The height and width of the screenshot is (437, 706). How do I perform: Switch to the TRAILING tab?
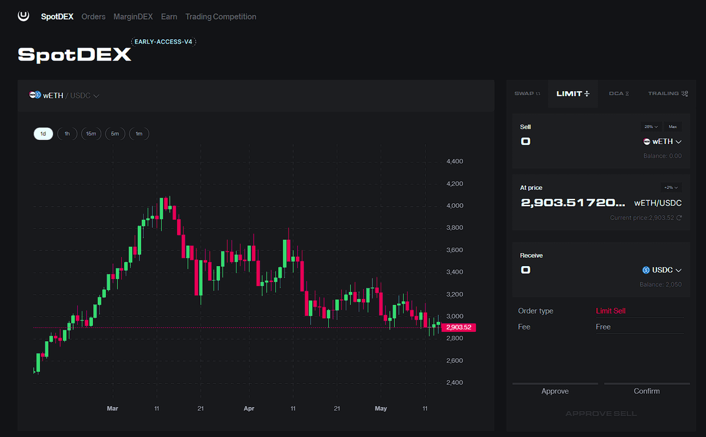[x=668, y=93]
